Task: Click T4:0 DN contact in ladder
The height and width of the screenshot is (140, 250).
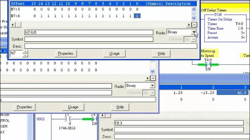Action: click(x=208, y=64)
